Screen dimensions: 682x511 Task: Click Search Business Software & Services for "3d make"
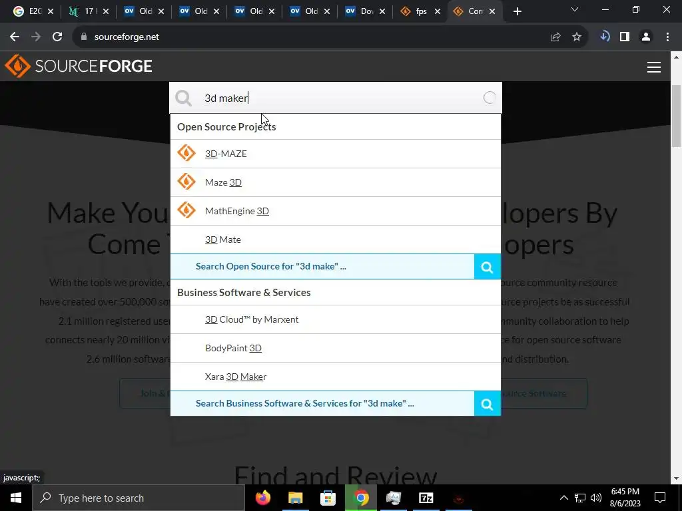tap(322, 404)
